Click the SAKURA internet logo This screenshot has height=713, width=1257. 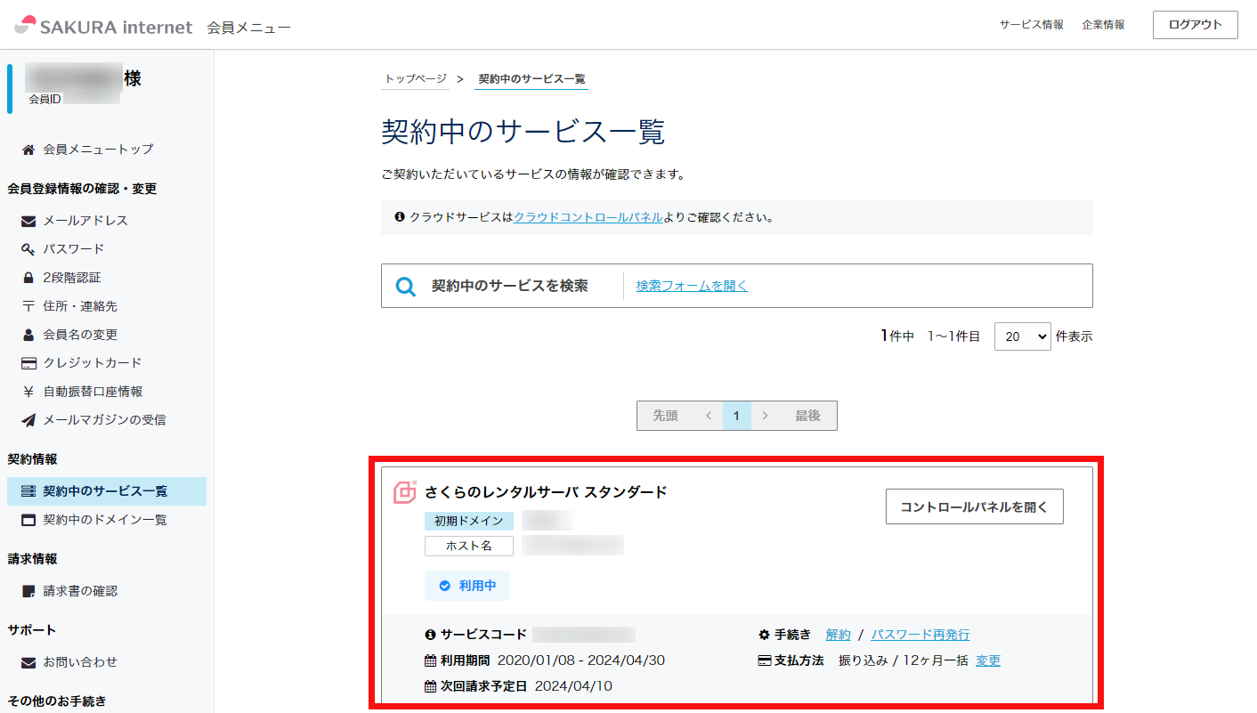click(x=103, y=26)
